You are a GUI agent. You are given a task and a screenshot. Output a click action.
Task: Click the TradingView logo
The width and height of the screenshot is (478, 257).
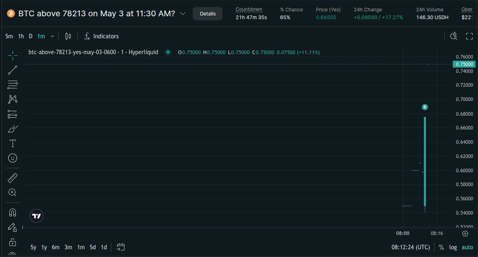point(36,216)
